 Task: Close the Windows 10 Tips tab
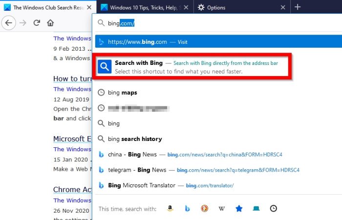tap(186, 7)
